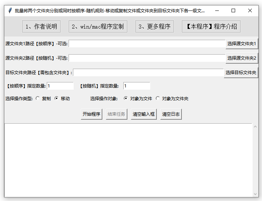This screenshot has width=262, height=201.
Task: Click the 清空输入框 button
Action: coord(144,114)
